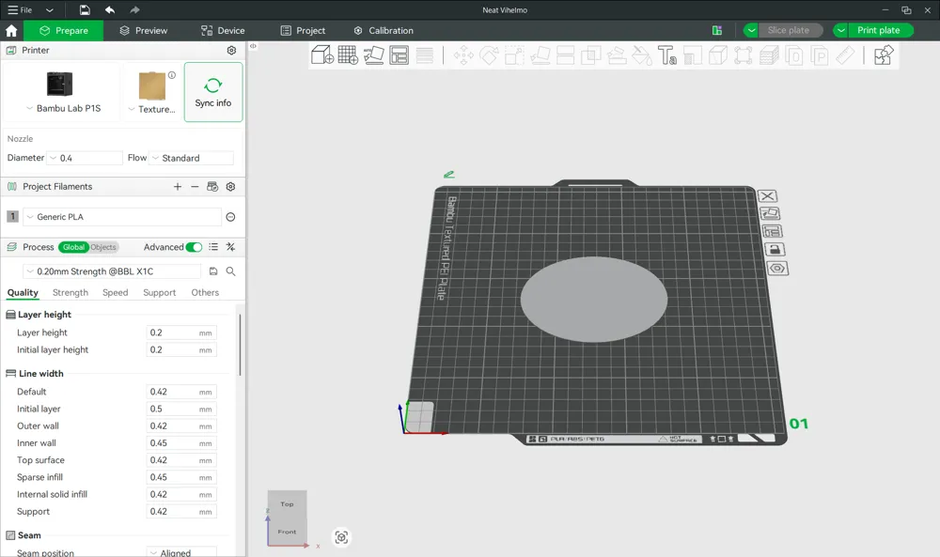Open the 0.20mm Strength process preset dropdown
This screenshot has width=940, height=557.
[112, 271]
